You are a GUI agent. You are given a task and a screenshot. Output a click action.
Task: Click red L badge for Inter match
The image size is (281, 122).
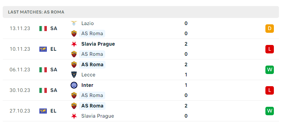[x=269, y=90]
